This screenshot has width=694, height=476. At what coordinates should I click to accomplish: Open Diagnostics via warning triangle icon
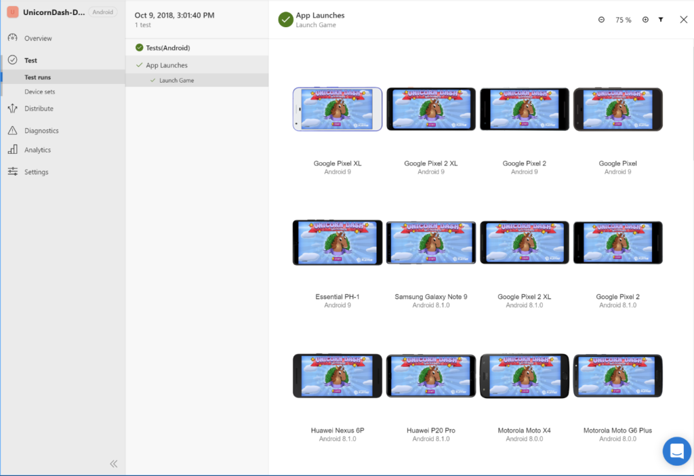coord(12,130)
